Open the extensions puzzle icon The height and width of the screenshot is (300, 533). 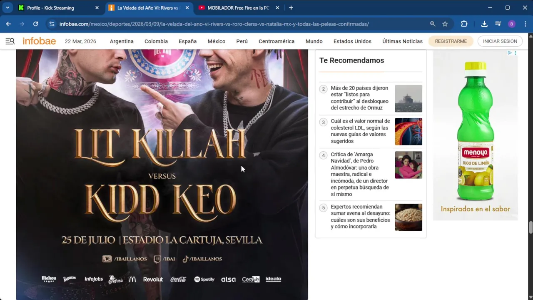click(x=464, y=24)
